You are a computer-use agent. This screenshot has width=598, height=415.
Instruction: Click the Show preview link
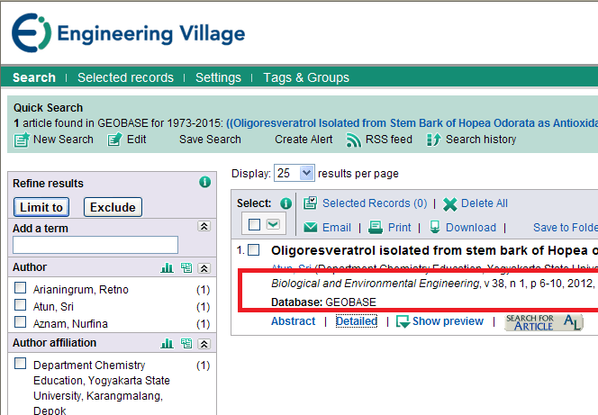[448, 321]
